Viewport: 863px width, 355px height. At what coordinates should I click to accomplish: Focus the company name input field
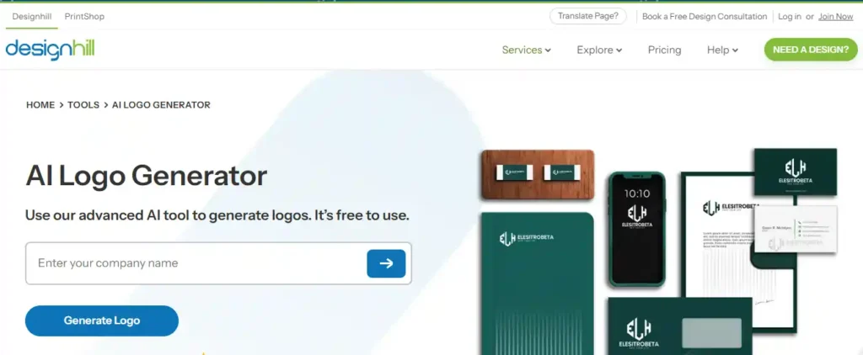(x=197, y=263)
